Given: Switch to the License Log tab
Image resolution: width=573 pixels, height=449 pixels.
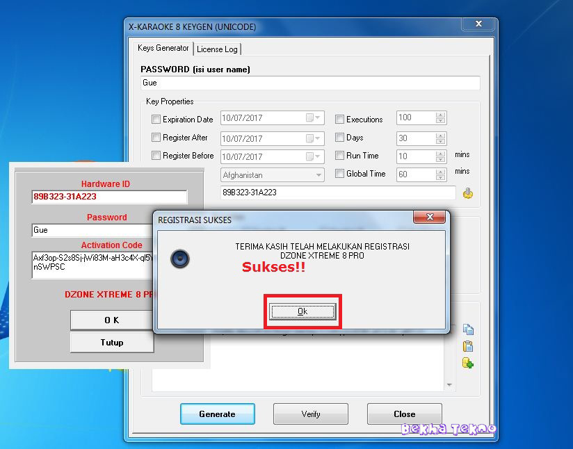Looking at the screenshot, I should click(217, 49).
